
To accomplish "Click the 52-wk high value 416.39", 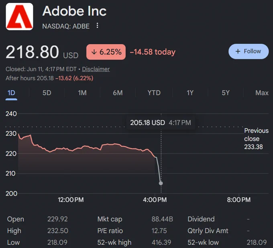I will coord(161,242).
